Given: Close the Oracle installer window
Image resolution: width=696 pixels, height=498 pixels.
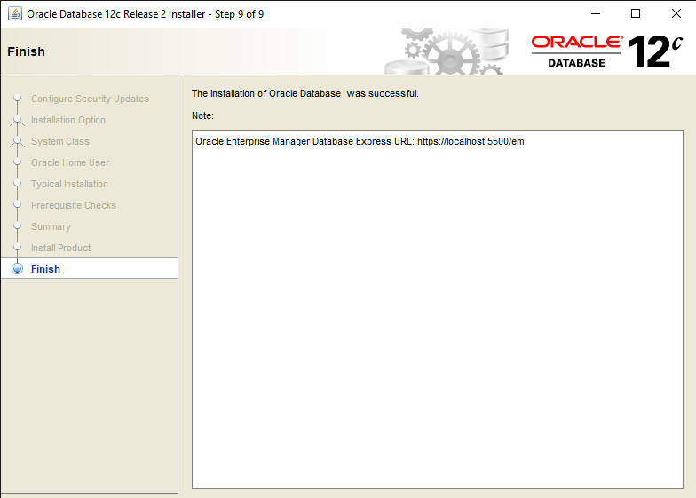Looking at the screenshot, I should click(676, 14).
